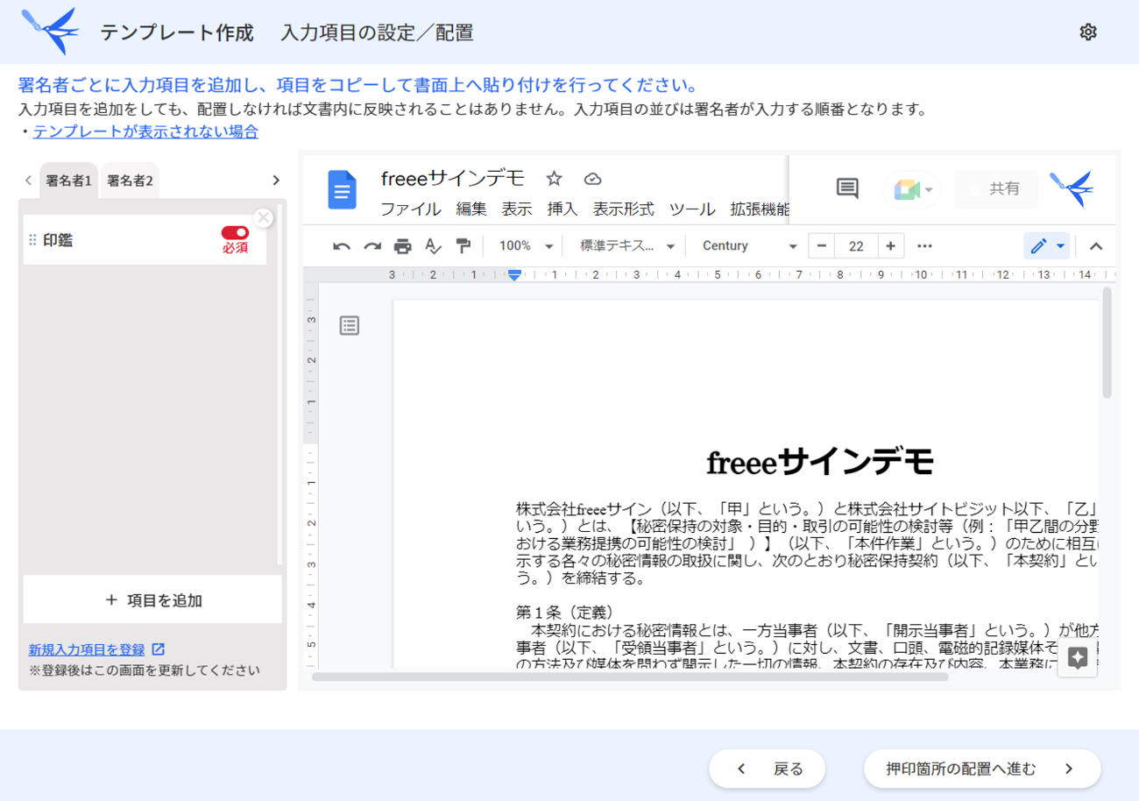This screenshot has width=1139, height=801.
Task: Click the font size 22 field
Action: (856, 246)
